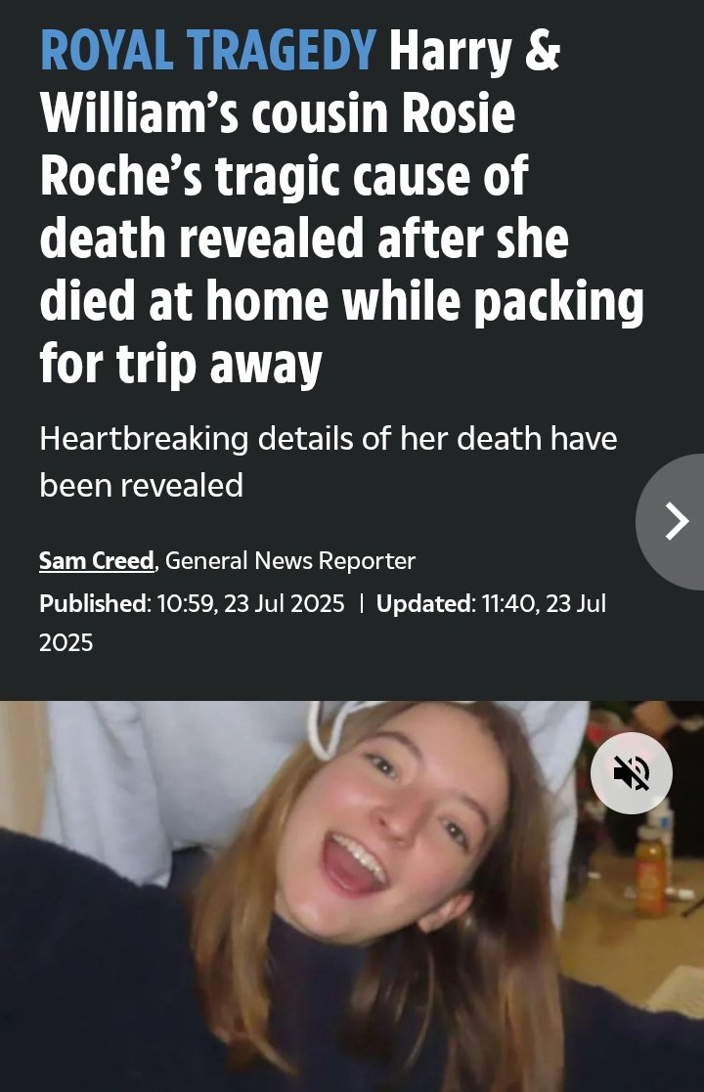Screen dimensions: 704x1092
Task: Click the bold 'Published' label
Action: pos(93,603)
